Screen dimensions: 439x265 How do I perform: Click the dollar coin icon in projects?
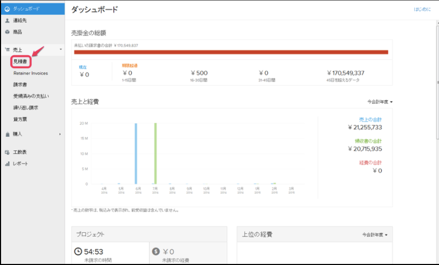click(x=156, y=251)
